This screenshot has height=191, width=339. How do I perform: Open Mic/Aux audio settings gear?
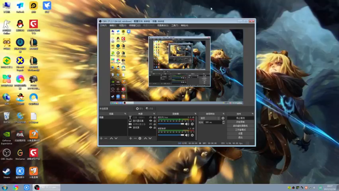tap(192, 124)
